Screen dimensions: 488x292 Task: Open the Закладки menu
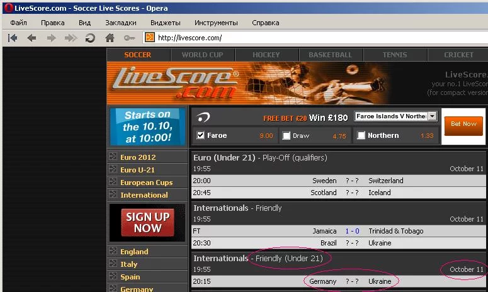[121, 23]
